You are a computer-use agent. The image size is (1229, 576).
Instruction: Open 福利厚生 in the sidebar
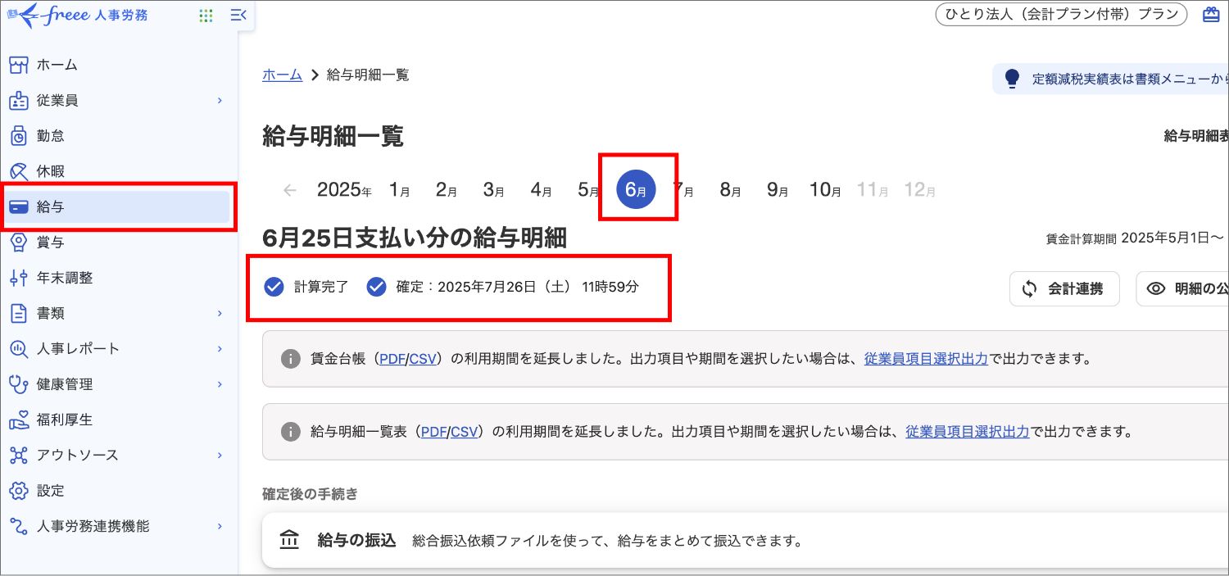pyautogui.click(x=119, y=420)
